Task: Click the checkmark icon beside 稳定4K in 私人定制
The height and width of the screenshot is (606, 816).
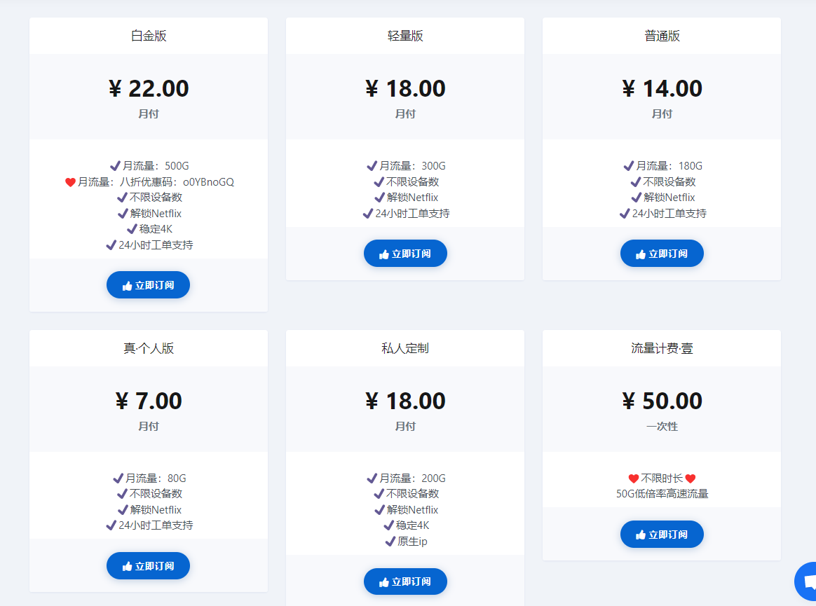Action: click(x=390, y=525)
